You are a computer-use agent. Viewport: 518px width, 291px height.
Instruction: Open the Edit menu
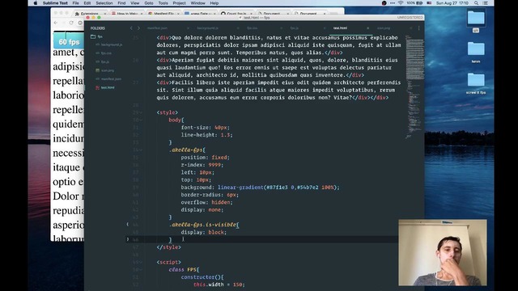[x=87, y=3]
